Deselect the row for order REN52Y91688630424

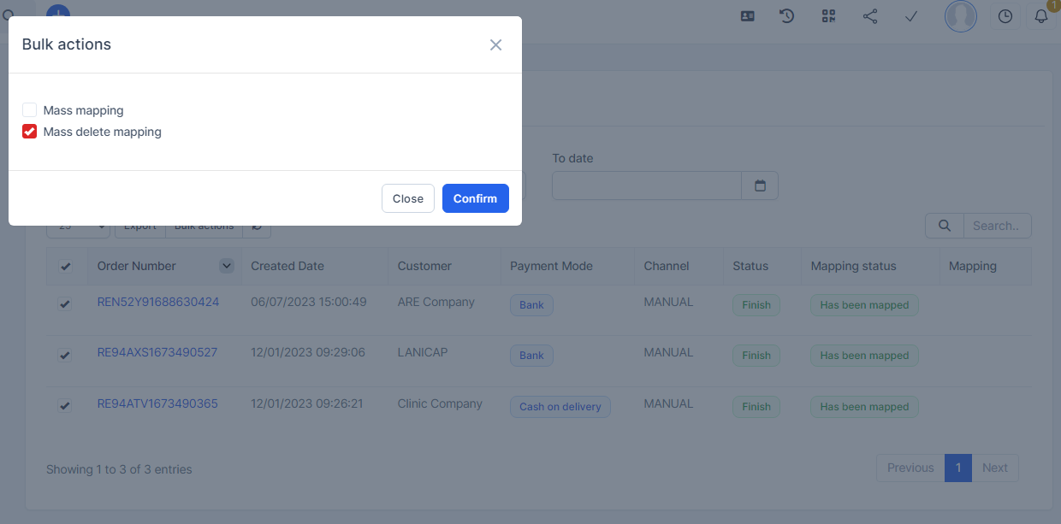click(64, 304)
